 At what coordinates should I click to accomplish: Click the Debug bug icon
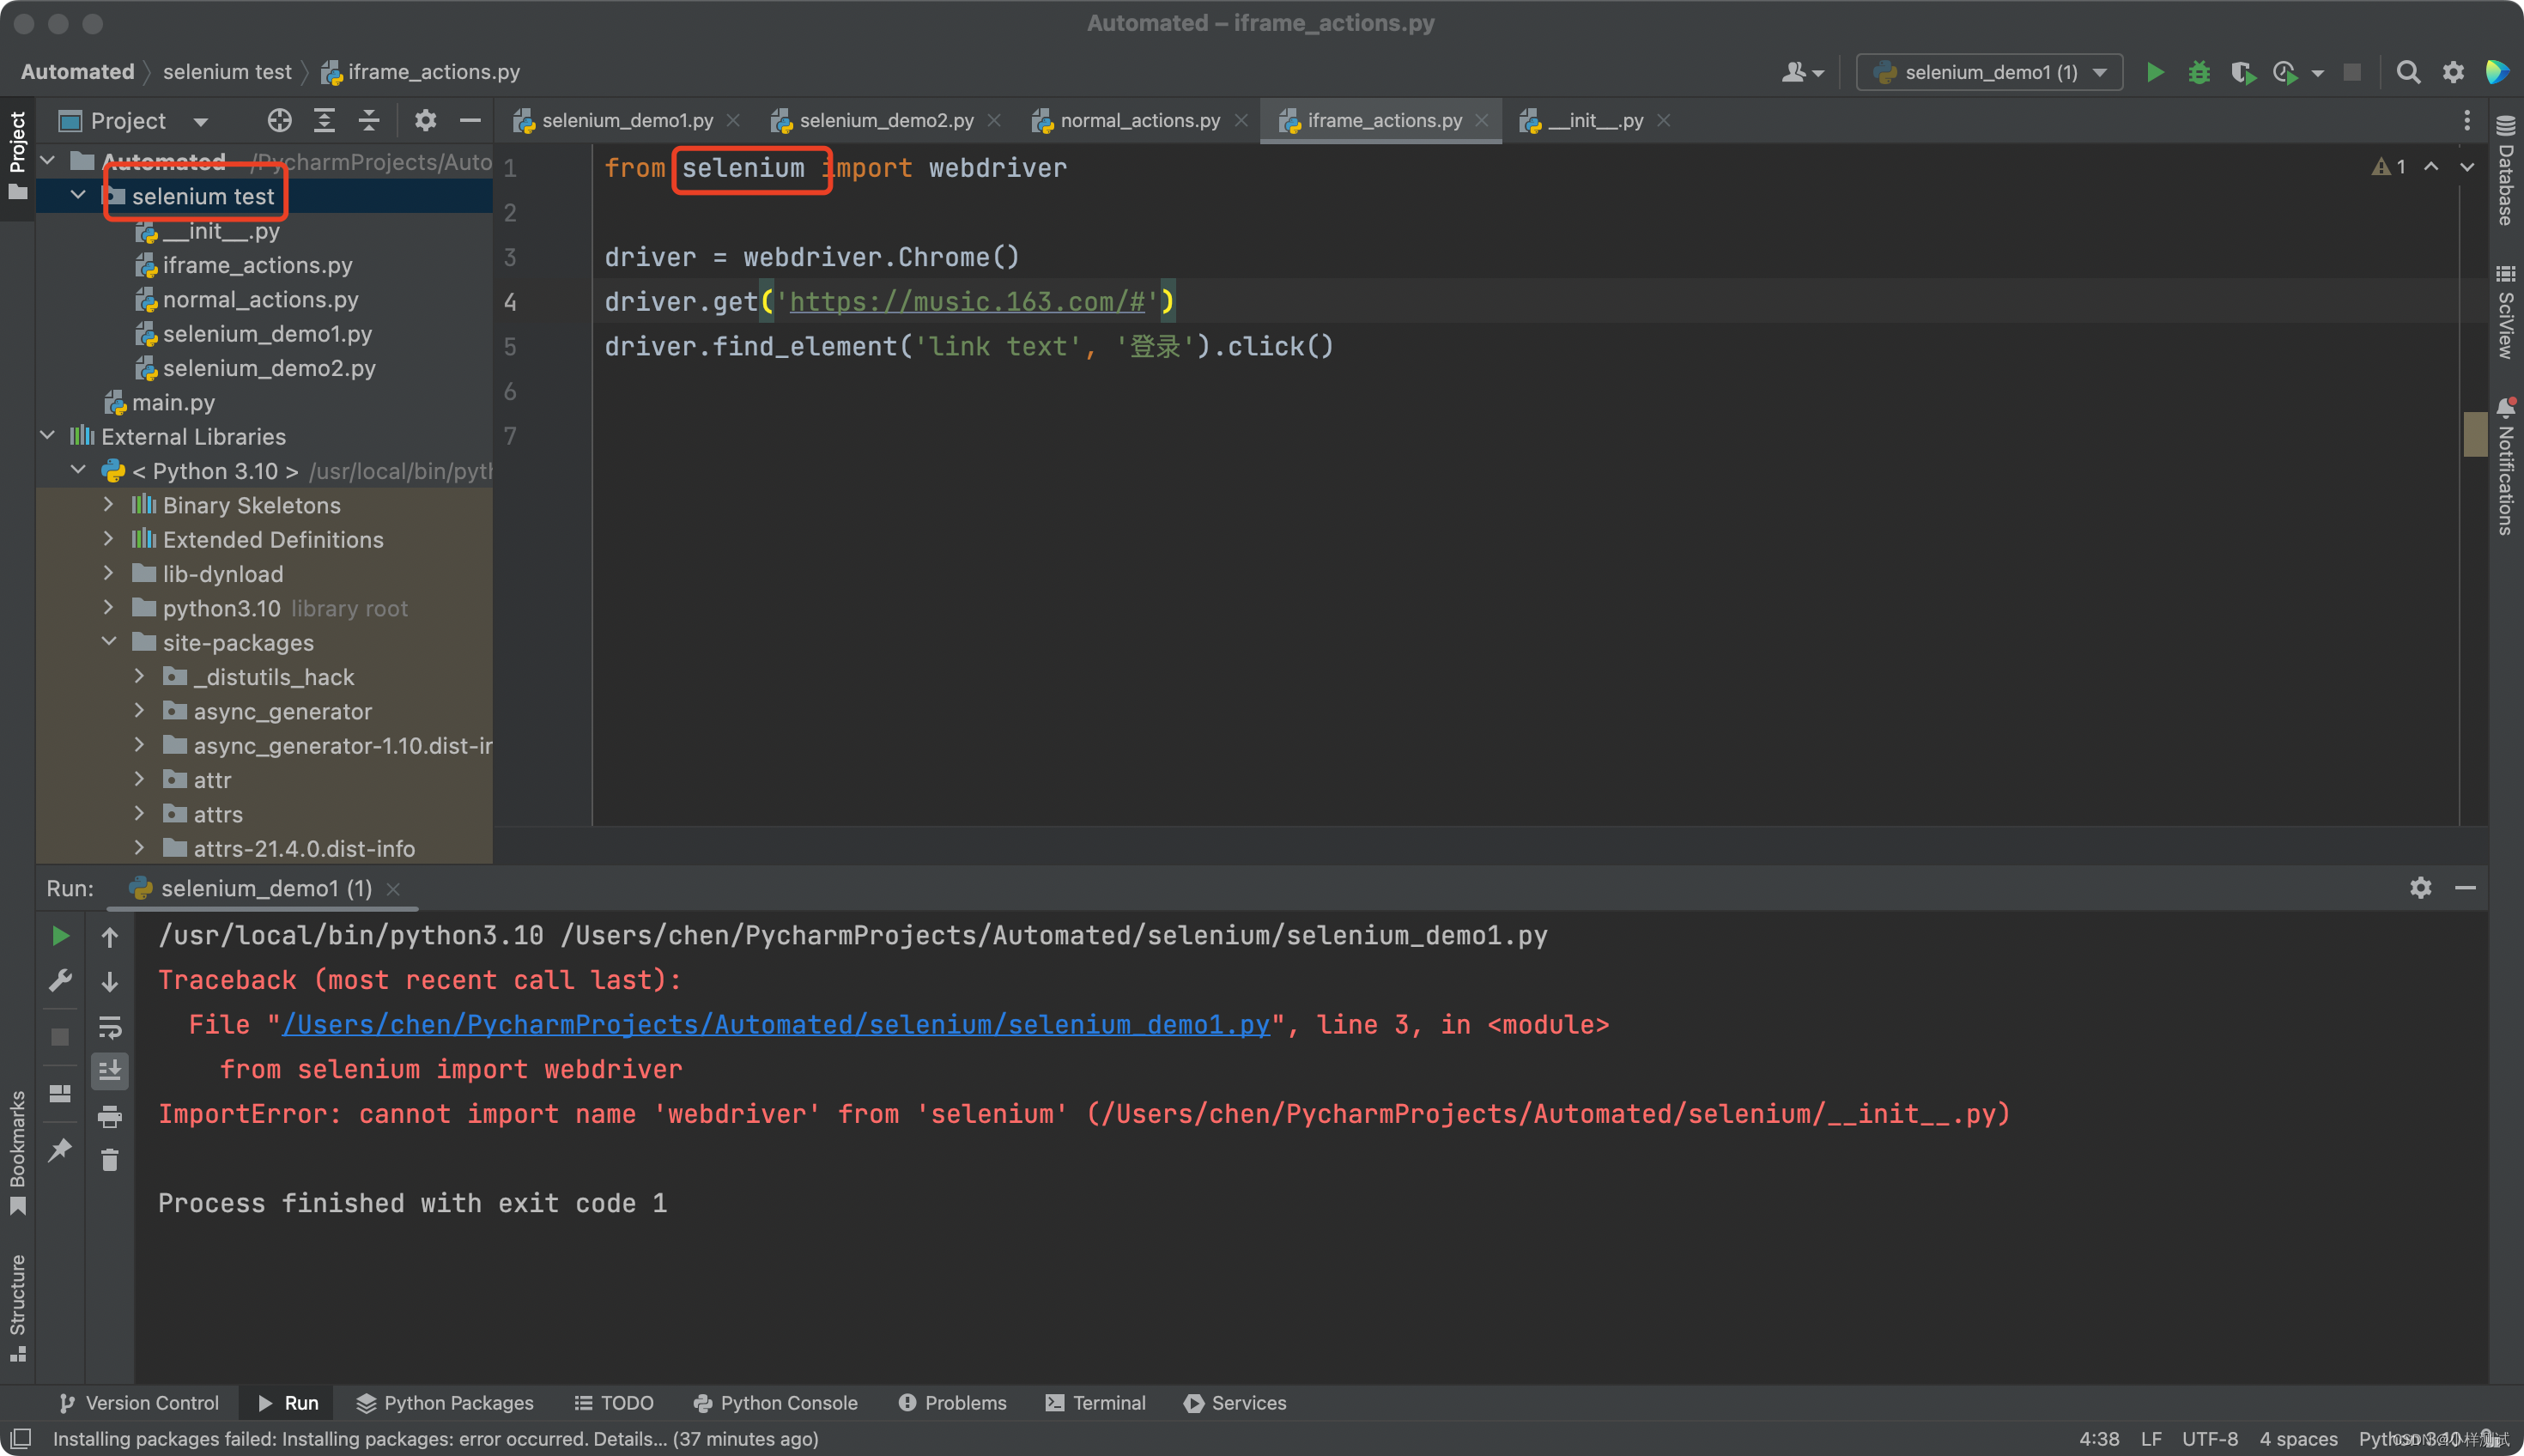(x=2198, y=72)
